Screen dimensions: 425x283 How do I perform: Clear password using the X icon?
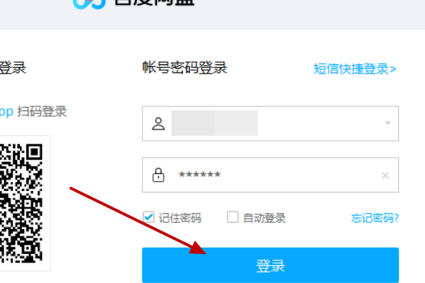[x=385, y=175]
